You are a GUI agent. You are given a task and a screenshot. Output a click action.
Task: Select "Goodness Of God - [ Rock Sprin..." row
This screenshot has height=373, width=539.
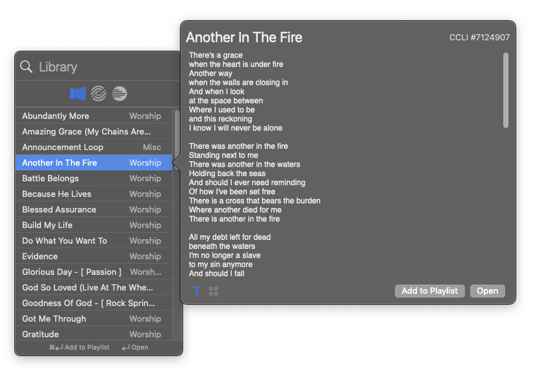click(x=94, y=303)
